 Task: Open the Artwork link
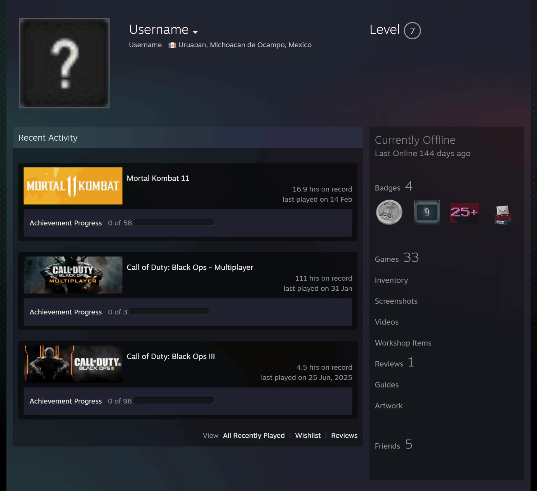pyautogui.click(x=388, y=406)
